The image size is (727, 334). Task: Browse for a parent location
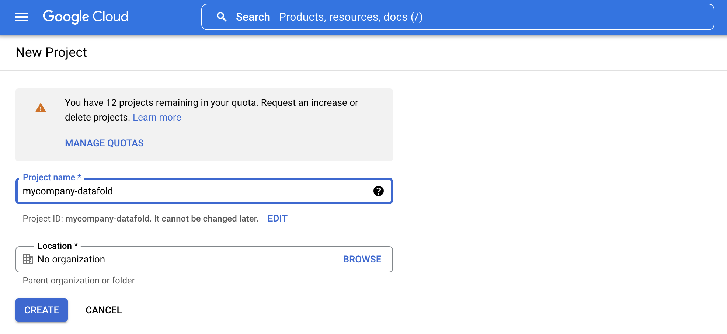362,259
